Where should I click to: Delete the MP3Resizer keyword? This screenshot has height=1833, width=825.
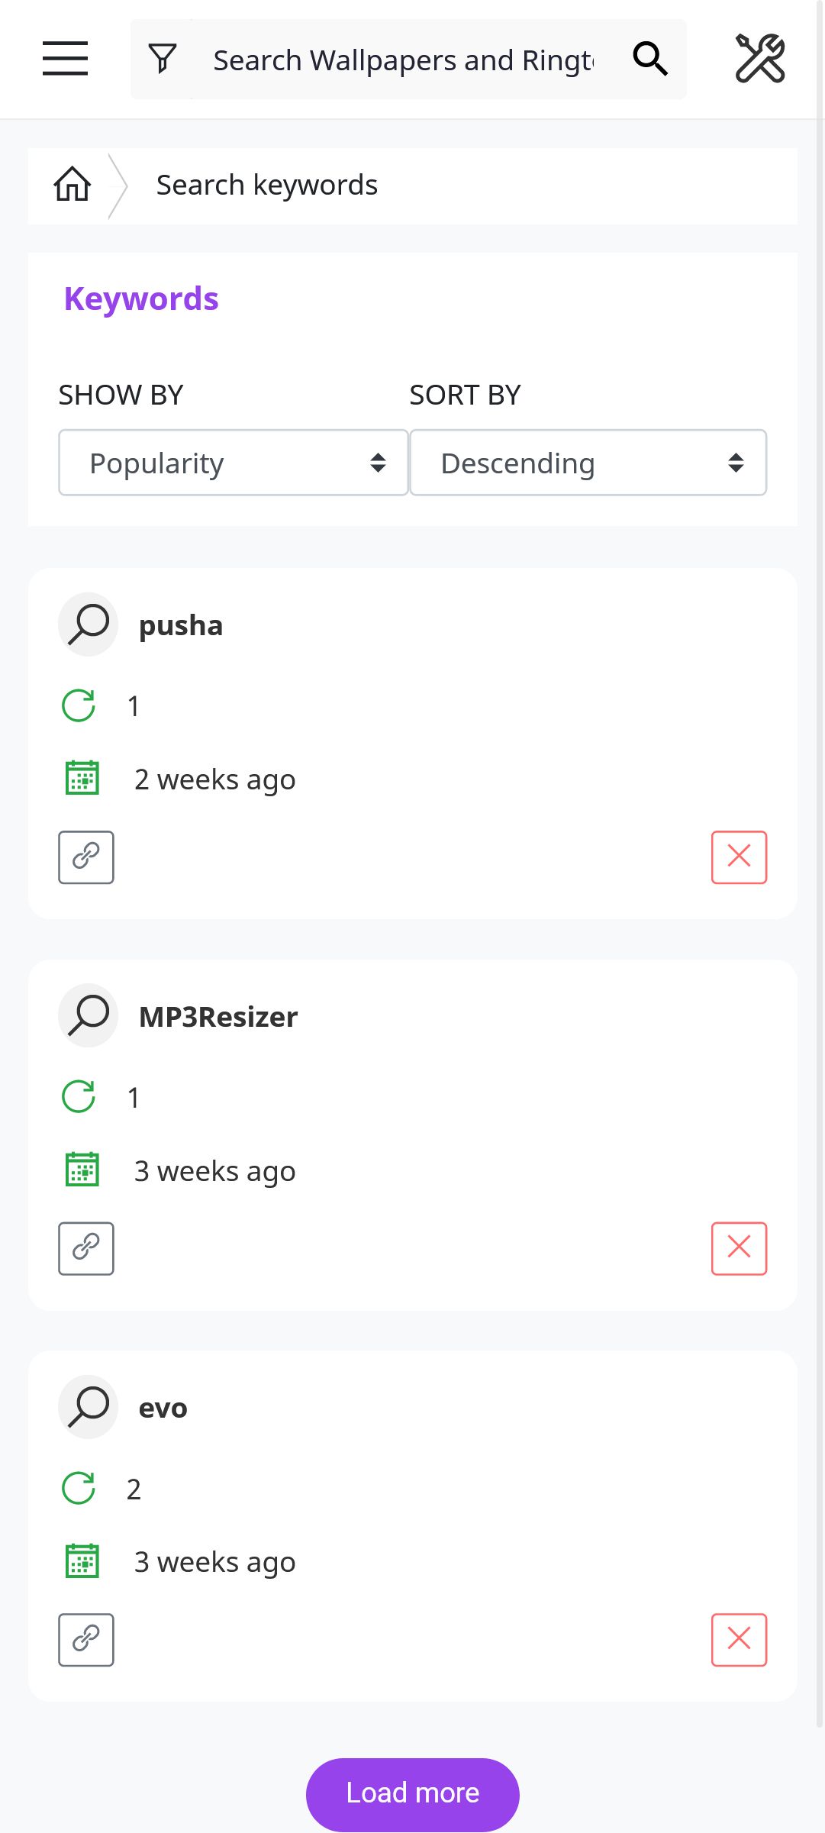pos(739,1248)
